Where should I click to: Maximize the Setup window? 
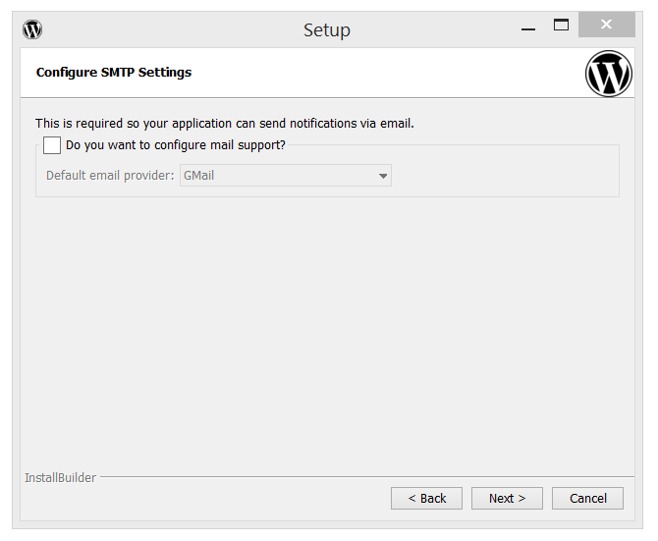pos(561,26)
